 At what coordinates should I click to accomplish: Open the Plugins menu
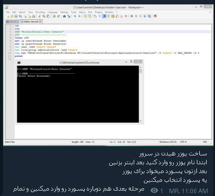(x=98, y=12)
